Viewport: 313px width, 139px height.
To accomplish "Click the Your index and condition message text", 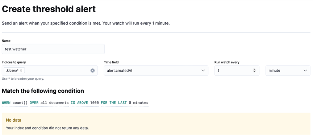I will point(47,128).
